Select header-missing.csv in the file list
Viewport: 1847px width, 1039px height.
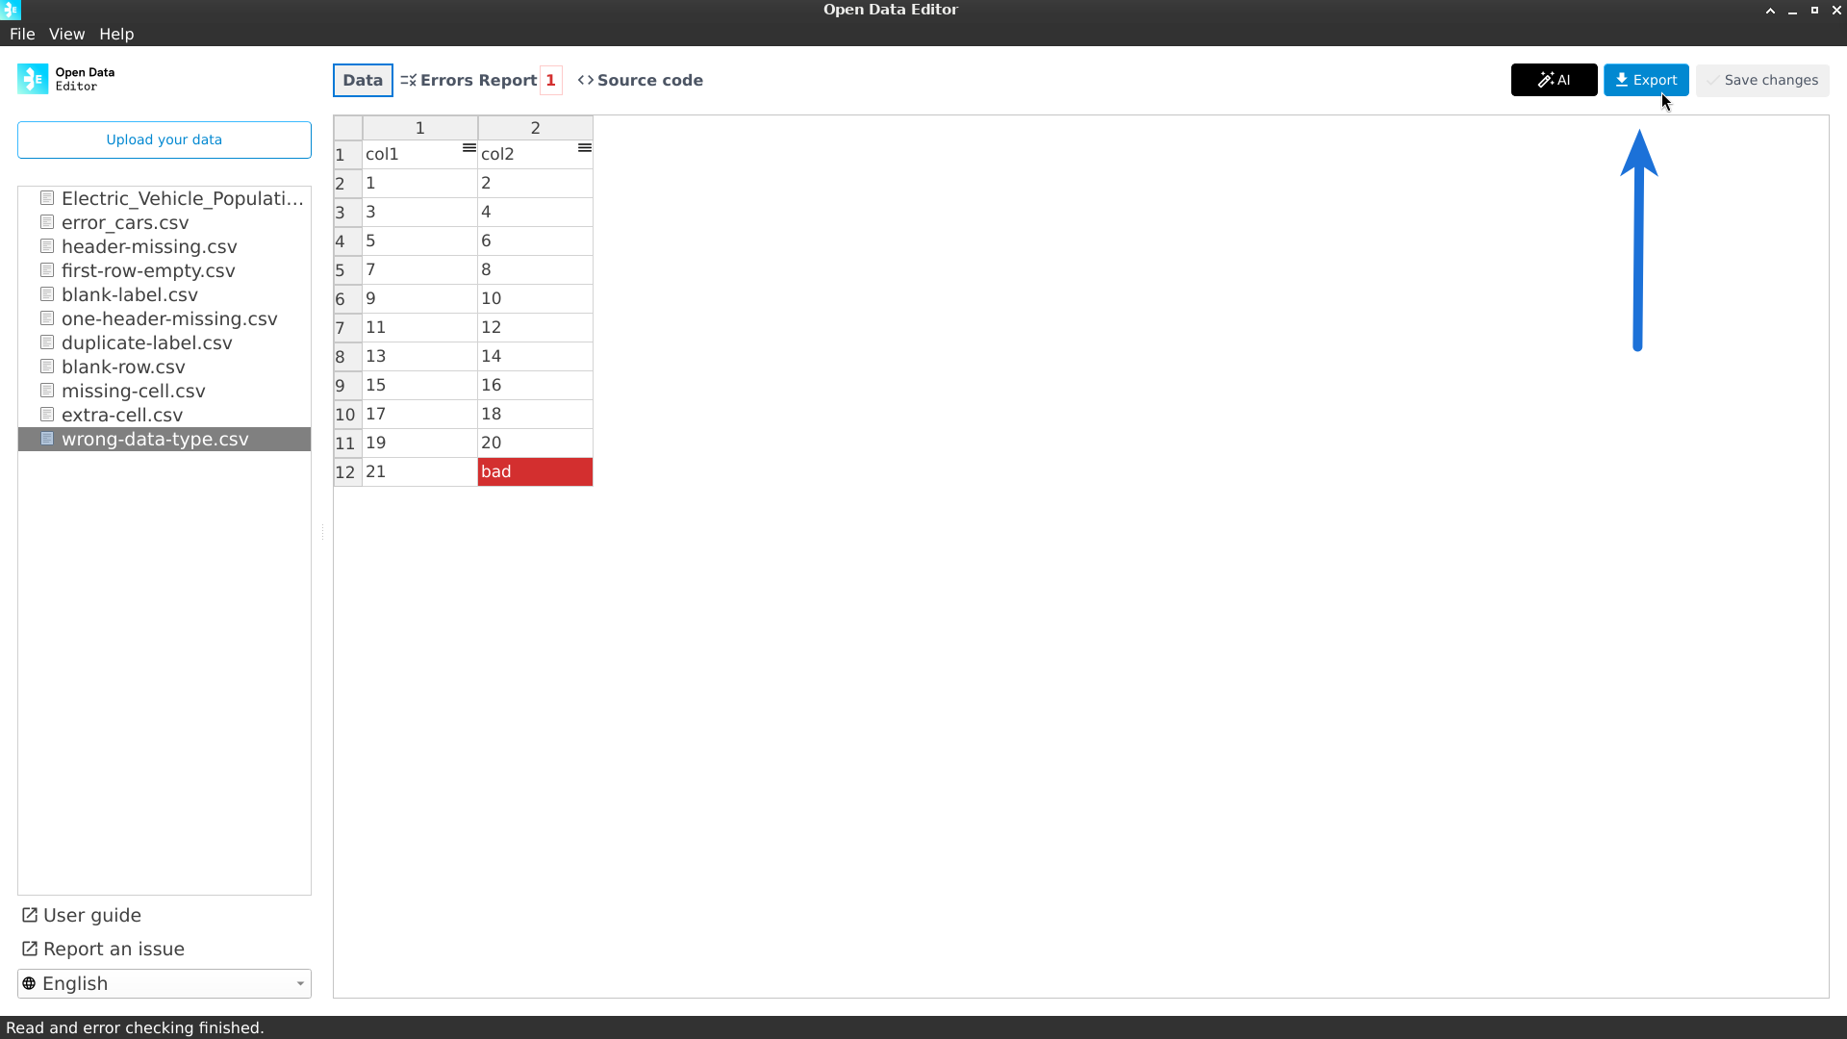pyautogui.click(x=149, y=246)
